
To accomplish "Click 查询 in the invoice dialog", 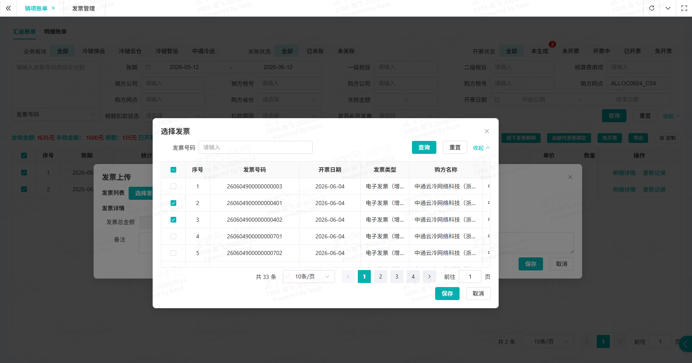I will click(x=424, y=147).
